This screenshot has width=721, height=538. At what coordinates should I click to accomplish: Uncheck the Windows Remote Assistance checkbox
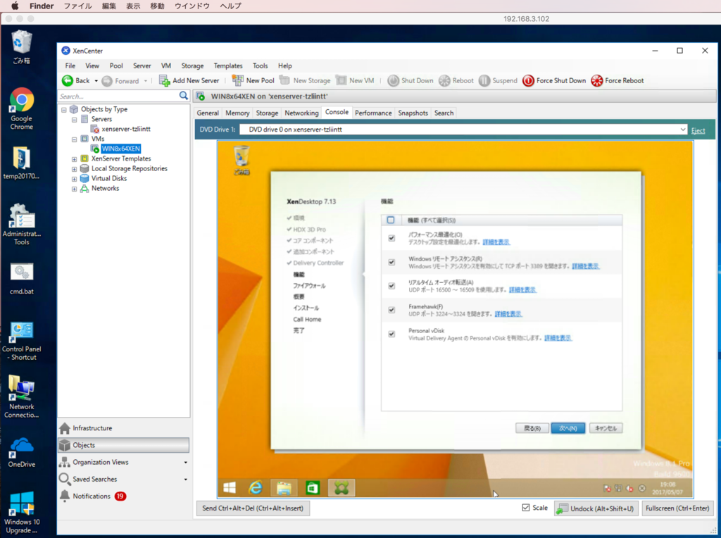[391, 262]
